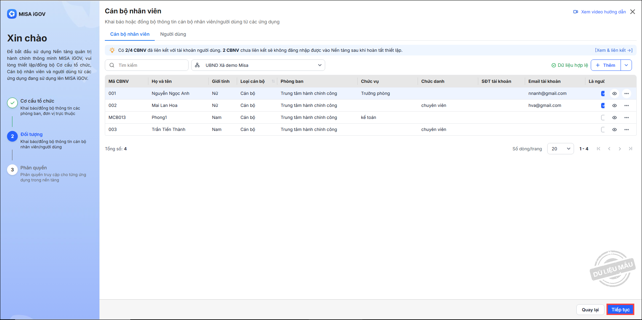Click employee code 003

click(113, 130)
